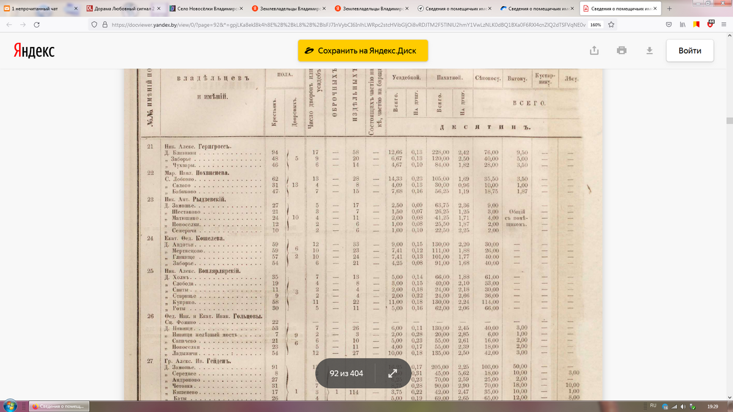Click owner 'Гр. Алекс. Ив. Гейденъ'

coord(196,361)
